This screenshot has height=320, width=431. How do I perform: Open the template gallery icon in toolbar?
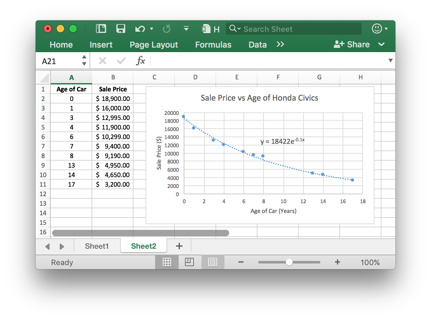[x=101, y=29]
